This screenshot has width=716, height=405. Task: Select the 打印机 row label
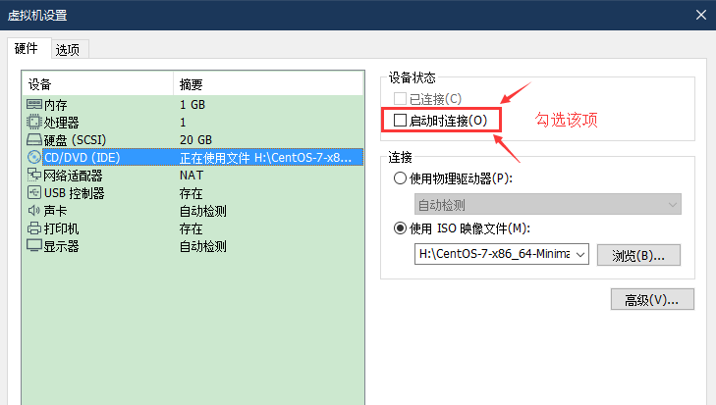(62, 228)
